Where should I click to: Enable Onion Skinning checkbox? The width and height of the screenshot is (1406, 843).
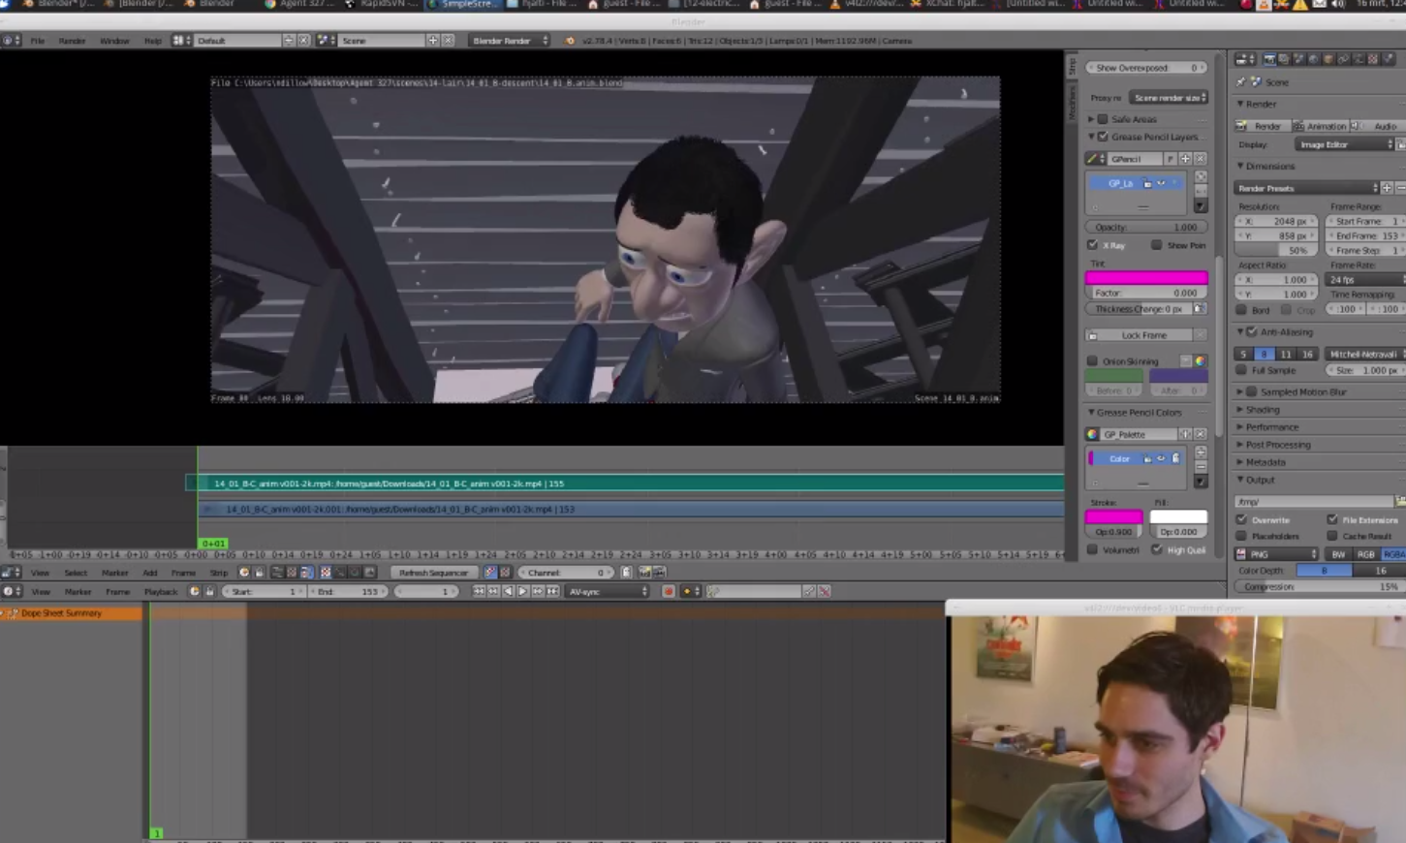(1093, 361)
